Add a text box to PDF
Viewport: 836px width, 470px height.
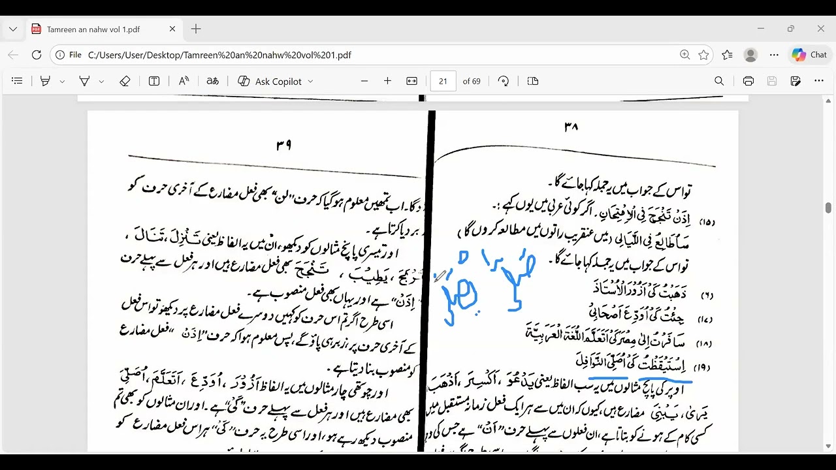[154, 81]
